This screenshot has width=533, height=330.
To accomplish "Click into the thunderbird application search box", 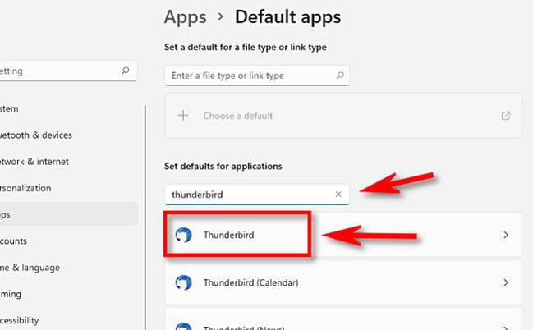I will click(x=257, y=195).
